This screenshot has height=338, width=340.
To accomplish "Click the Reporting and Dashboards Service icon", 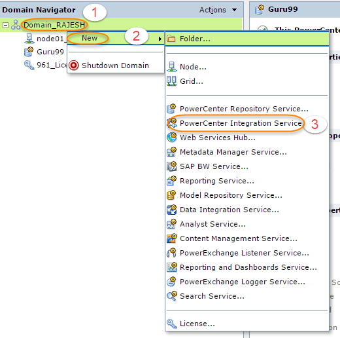I will click(x=171, y=267).
